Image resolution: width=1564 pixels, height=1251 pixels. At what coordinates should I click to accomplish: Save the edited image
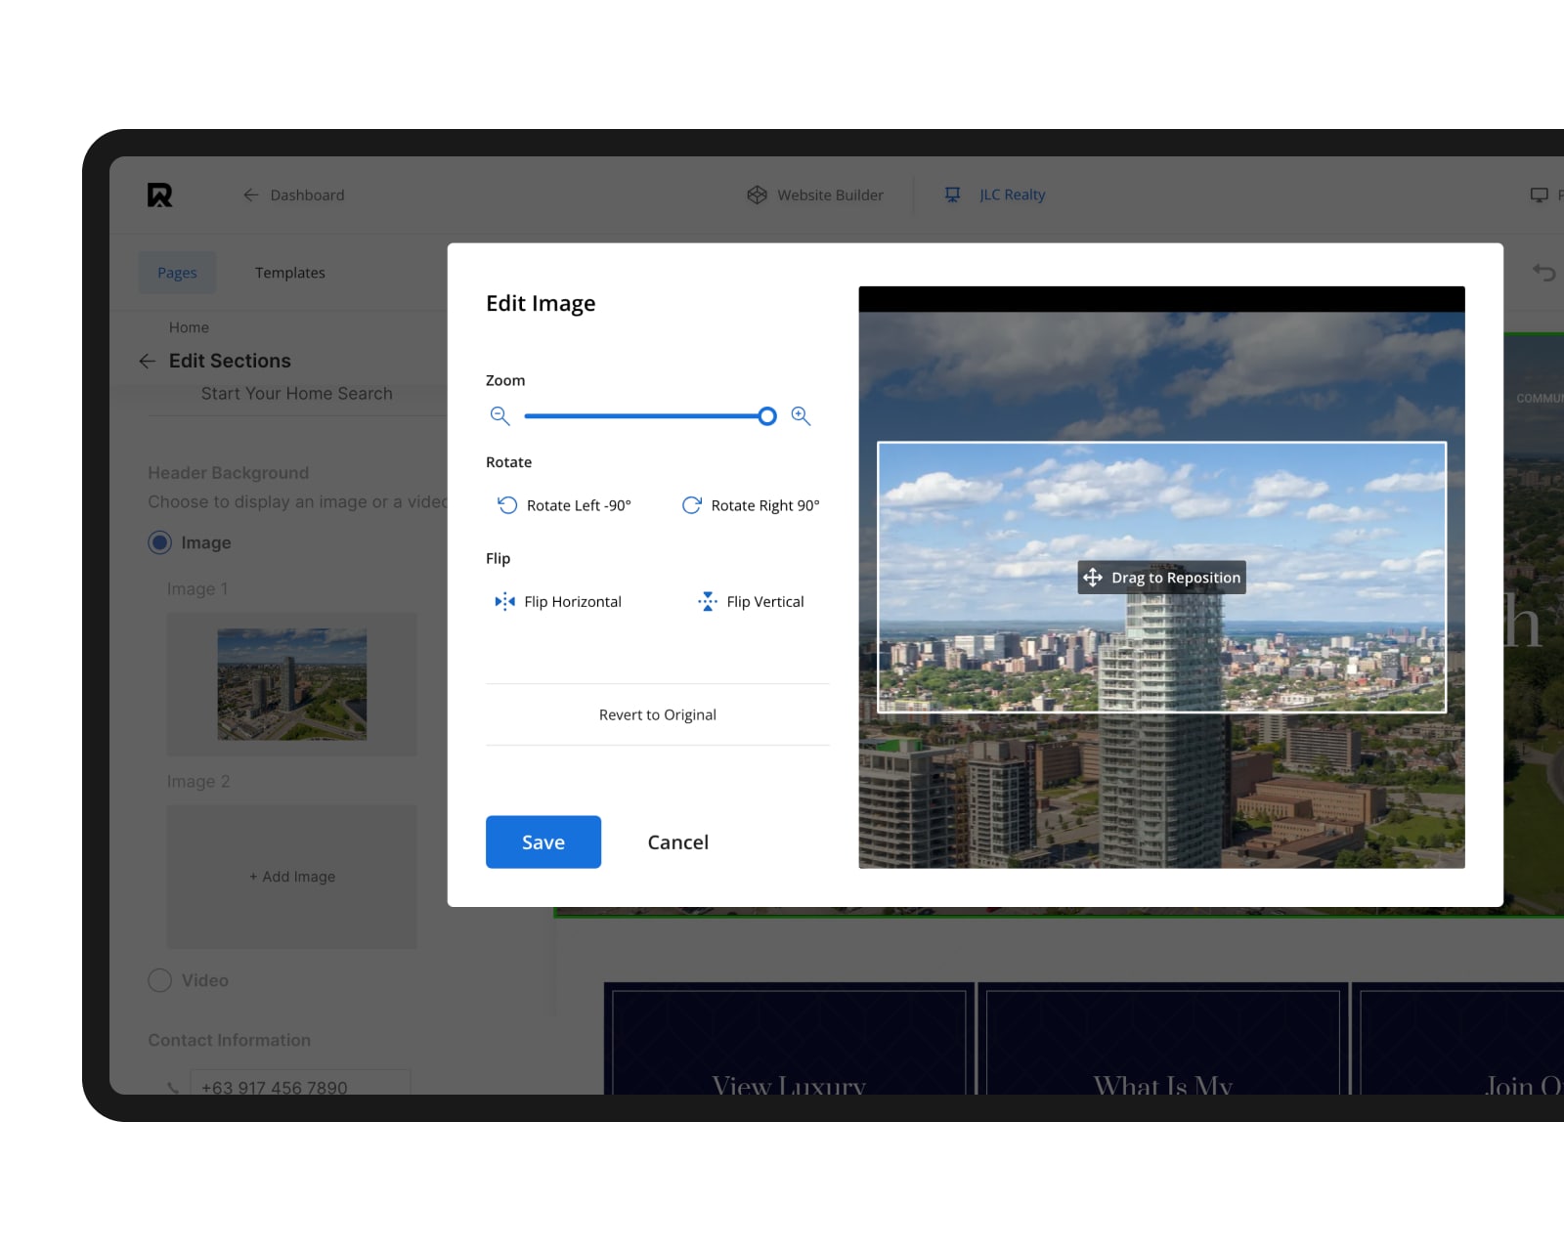coord(543,842)
